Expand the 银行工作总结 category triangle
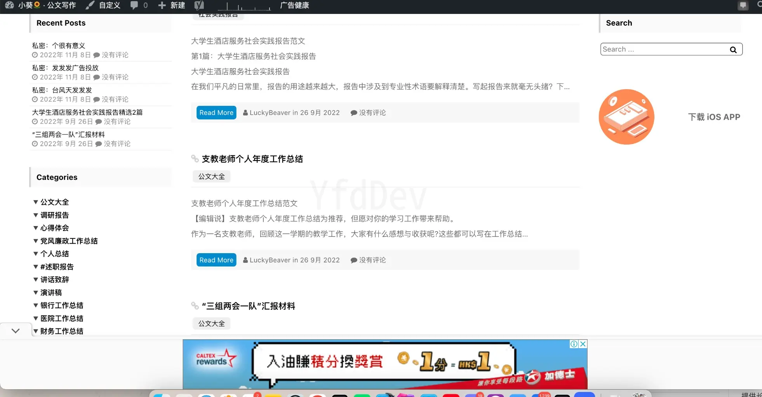The width and height of the screenshot is (762, 397). click(x=36, y=306)
